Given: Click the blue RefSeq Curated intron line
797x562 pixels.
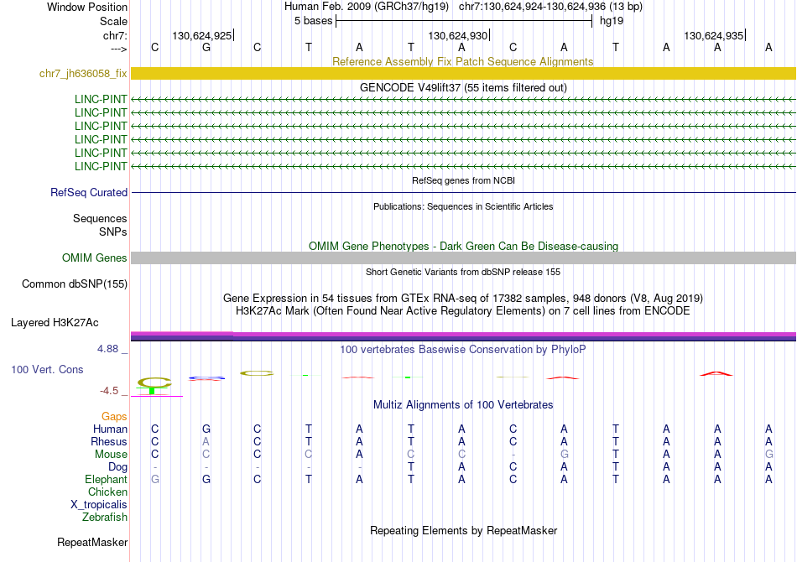Looking at the screenshot, I should point(463,193).
